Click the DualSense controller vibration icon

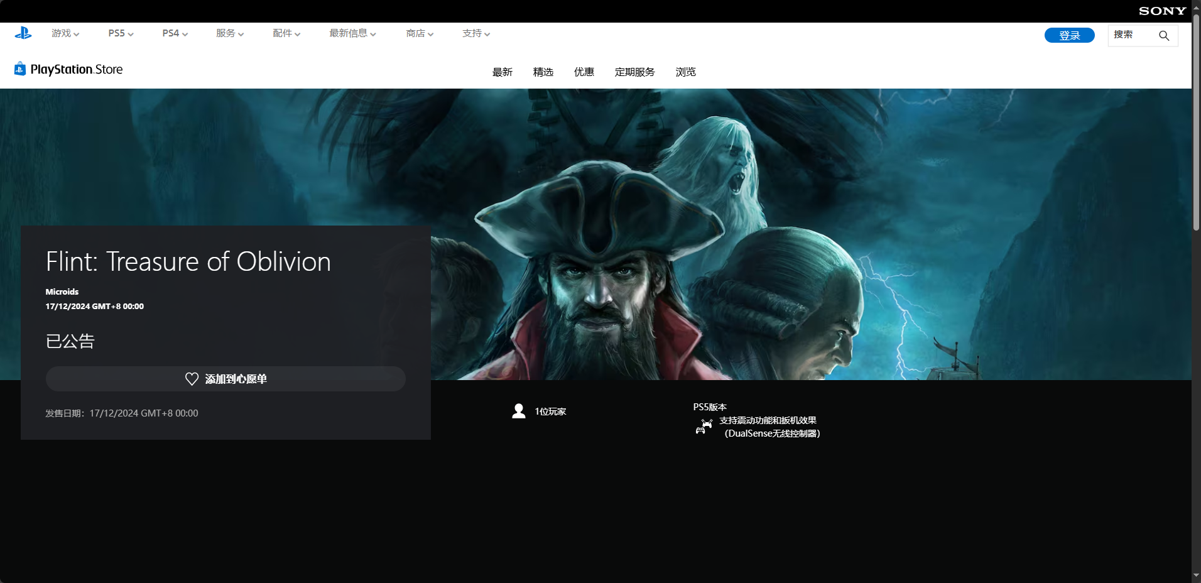point(704,427)
